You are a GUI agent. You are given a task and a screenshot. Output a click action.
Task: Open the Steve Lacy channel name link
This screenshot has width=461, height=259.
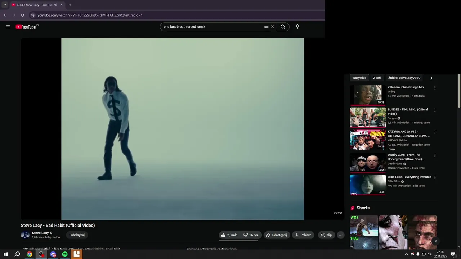[x=40, y=233]
